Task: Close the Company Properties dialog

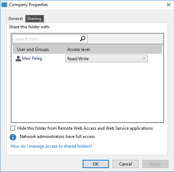Action: point(169,5)
